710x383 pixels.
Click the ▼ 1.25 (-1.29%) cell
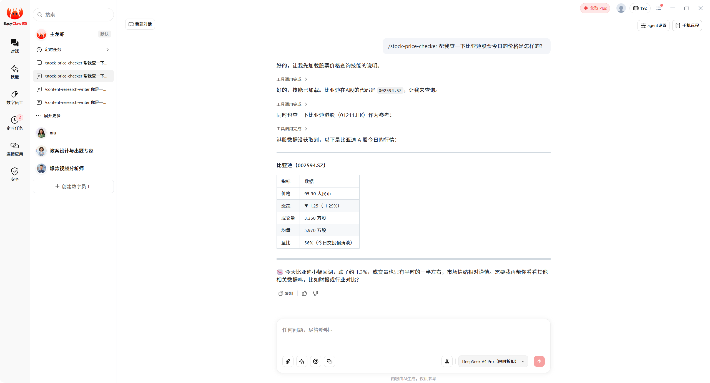click(x=329, y=206)
